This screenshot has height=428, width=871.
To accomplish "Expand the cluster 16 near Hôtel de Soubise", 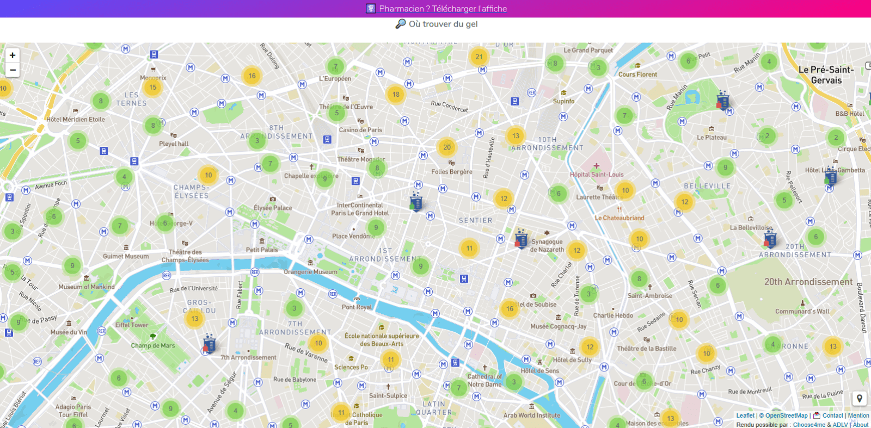I will 510,309.
